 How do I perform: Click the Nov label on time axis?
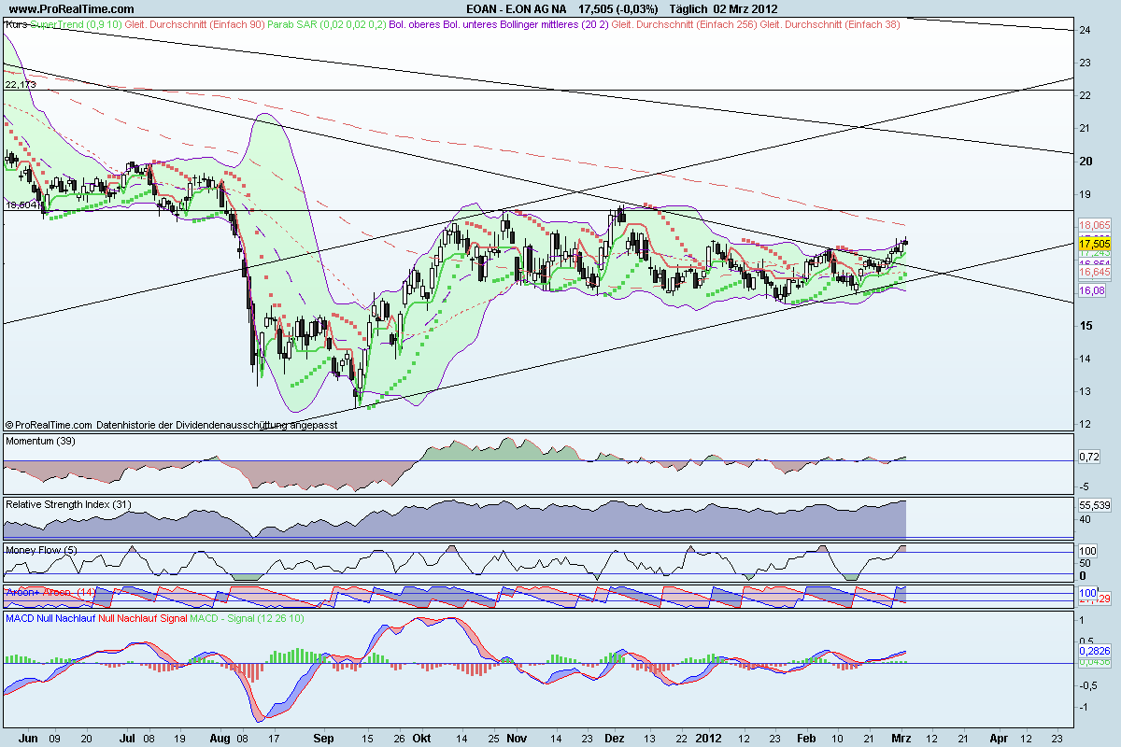(x=517, y=737)
